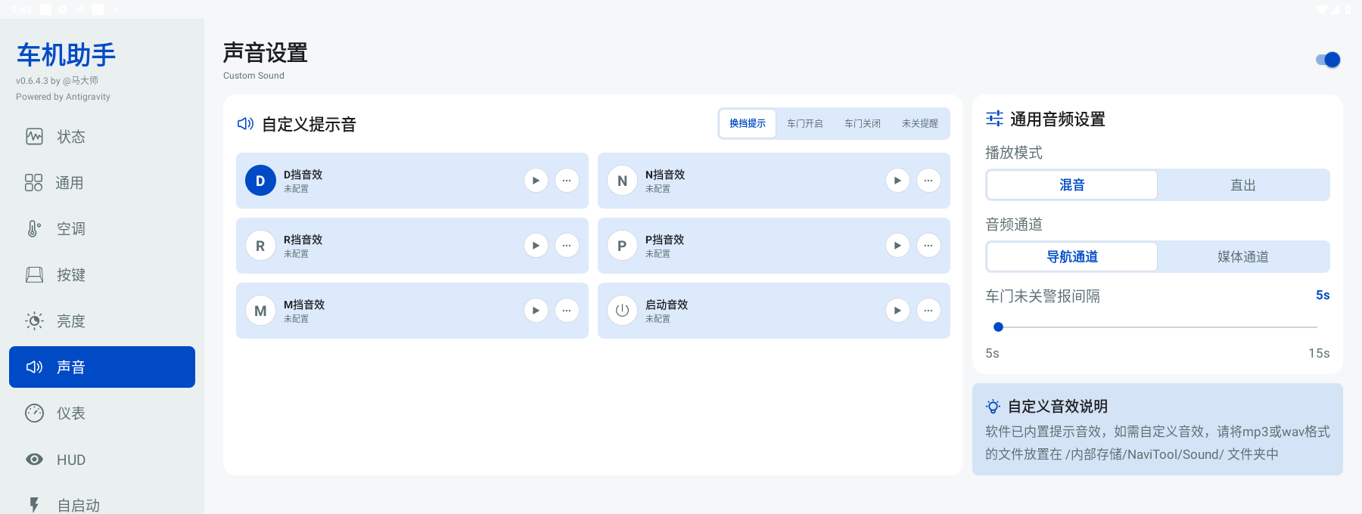Open the 自启动 lightning icon

34,505
